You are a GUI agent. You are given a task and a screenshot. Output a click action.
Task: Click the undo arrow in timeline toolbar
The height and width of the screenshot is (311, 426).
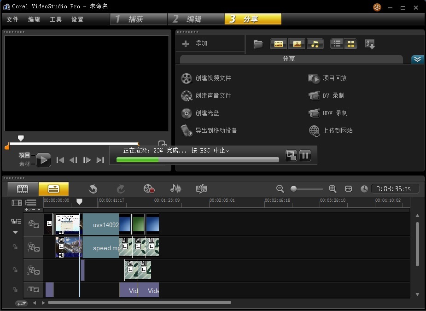[x=93, y=188]
